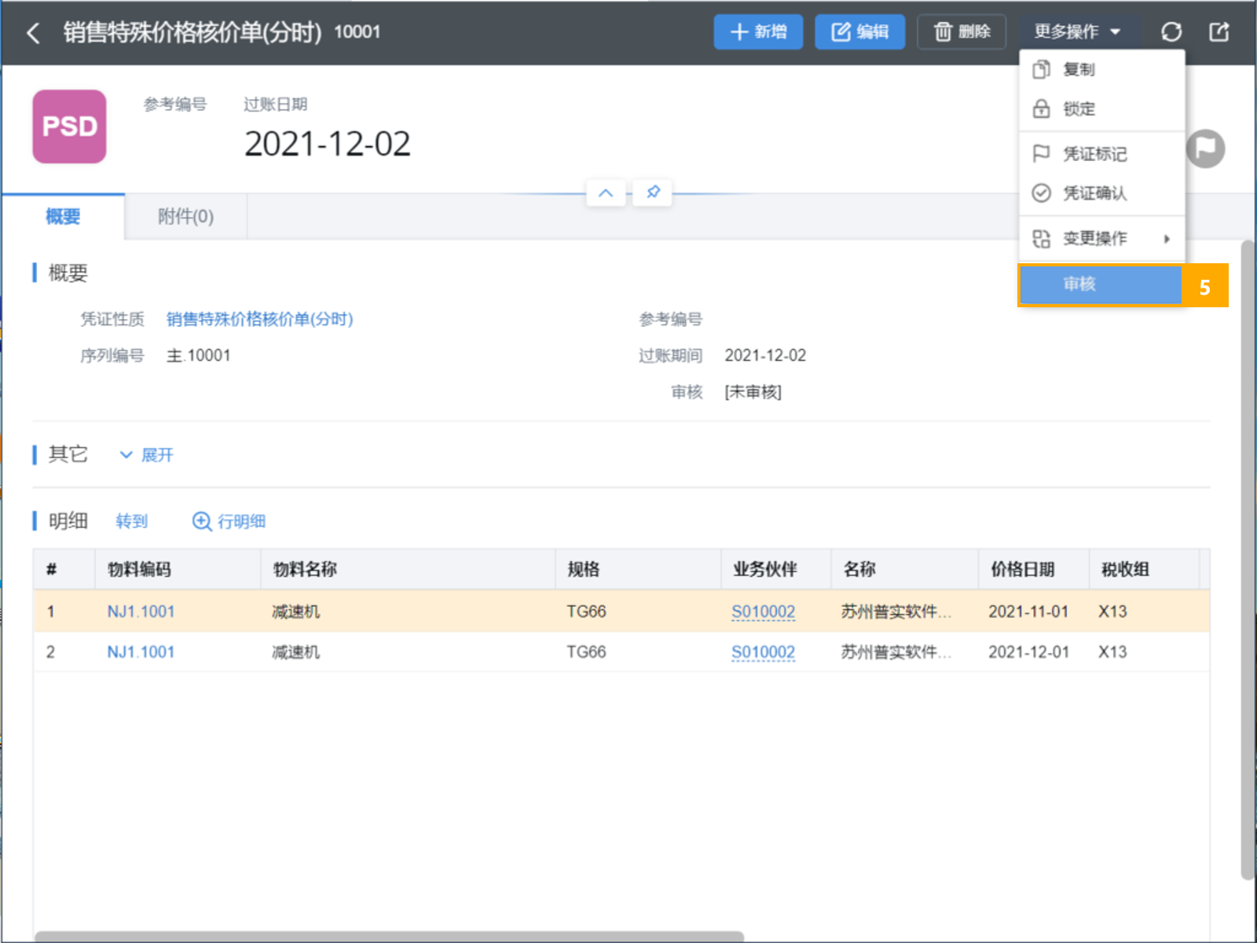
Task: Click the share/export icon in header
Action: 1219,32
